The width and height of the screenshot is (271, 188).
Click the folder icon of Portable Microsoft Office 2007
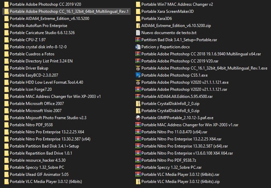click(x=6, y=104)
